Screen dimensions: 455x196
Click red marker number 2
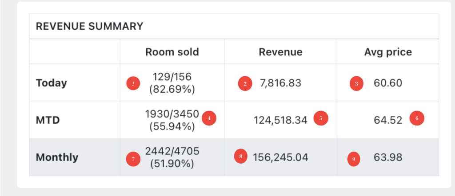point(245,83)
